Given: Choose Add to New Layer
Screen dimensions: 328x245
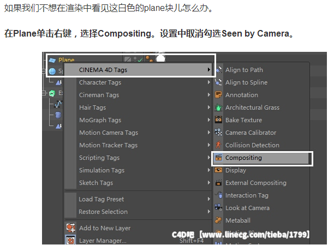Looking at the screenshot, I should point(138,228).
